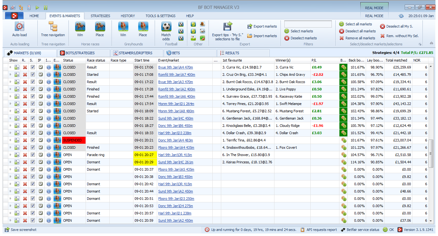Remove the Bvue 9th Jan\A4 470m market
This screenshot has height=236, width=438.
pos(25,67)
